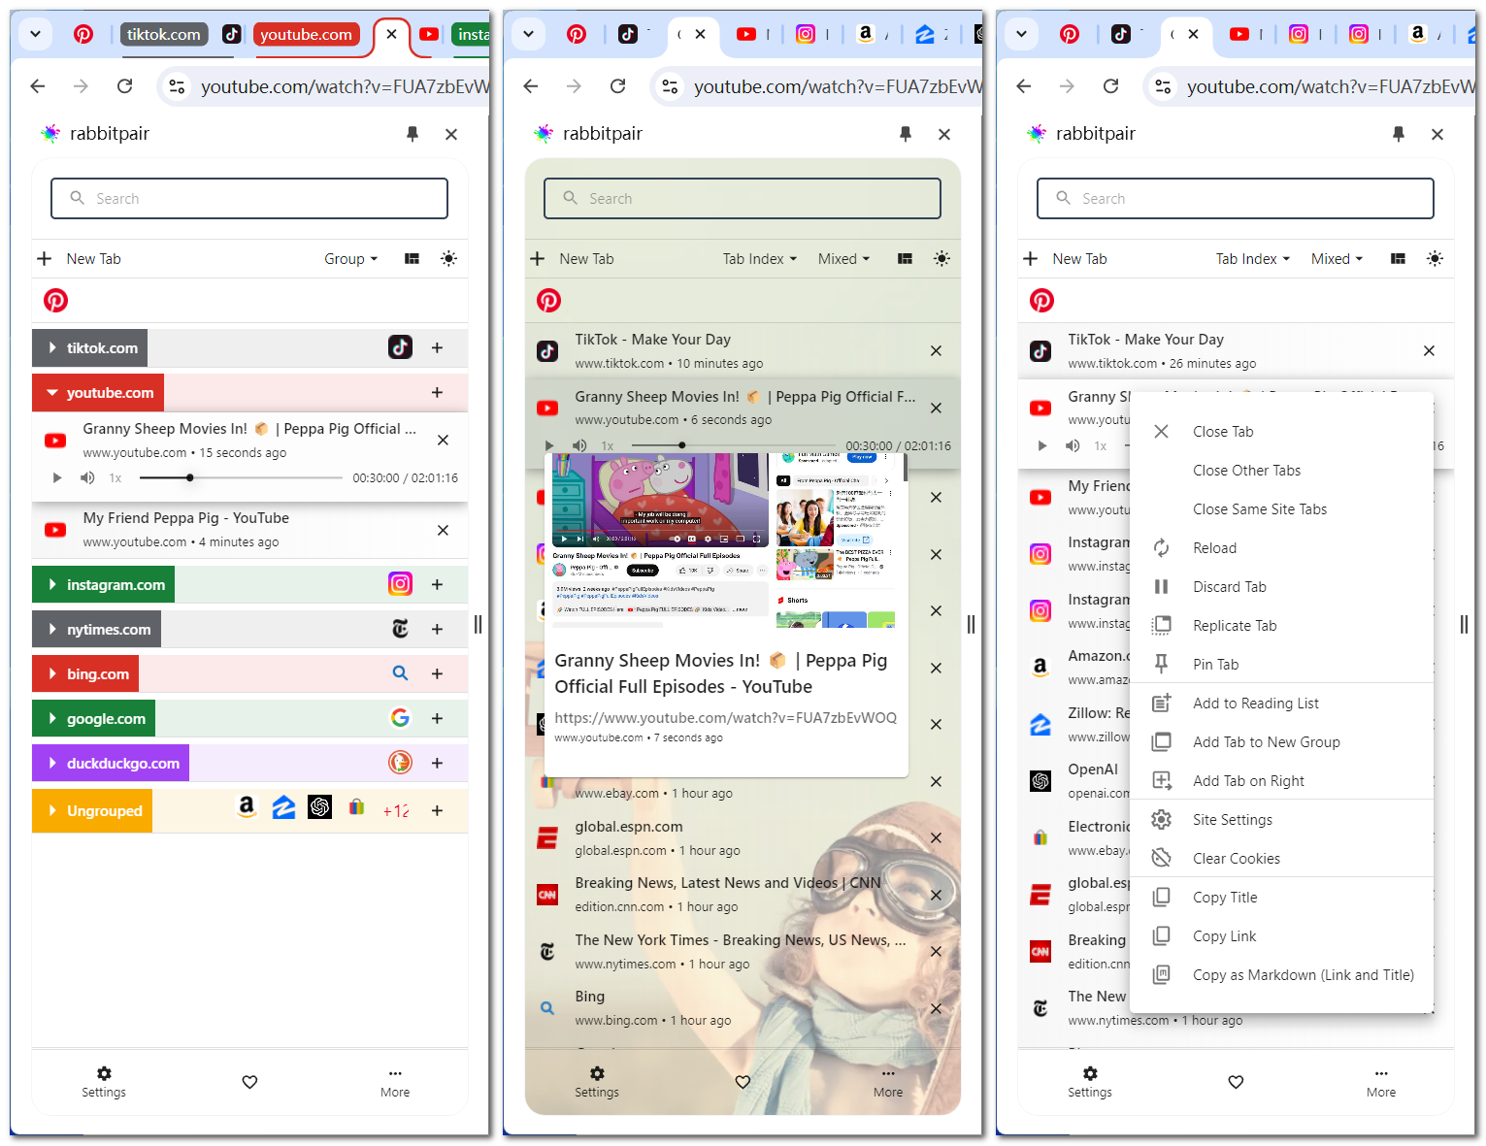Add a tab to Ungrouped group

tap(437, 811)
